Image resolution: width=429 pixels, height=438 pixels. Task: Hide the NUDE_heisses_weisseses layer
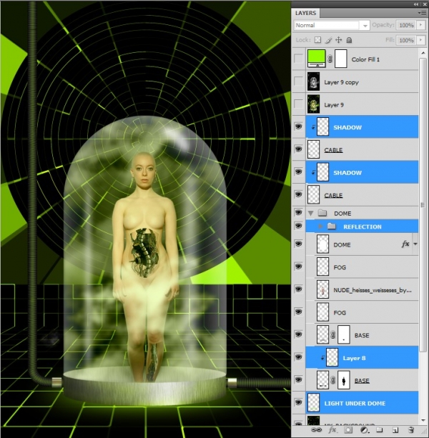click(x=298, y=289)
